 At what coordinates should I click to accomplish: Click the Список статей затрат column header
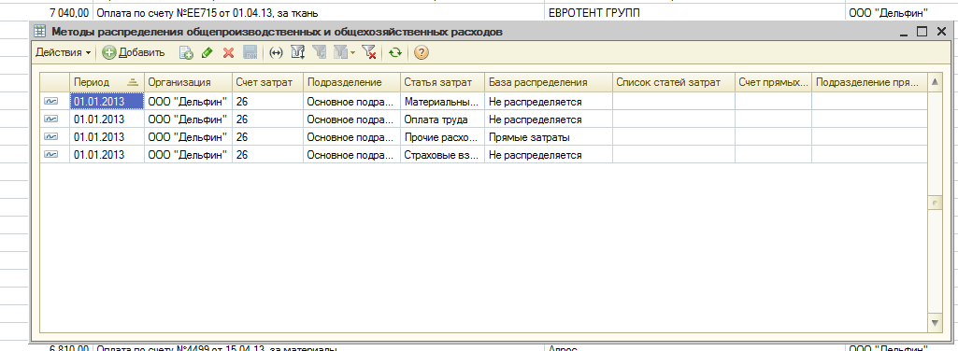coord(673,82)
